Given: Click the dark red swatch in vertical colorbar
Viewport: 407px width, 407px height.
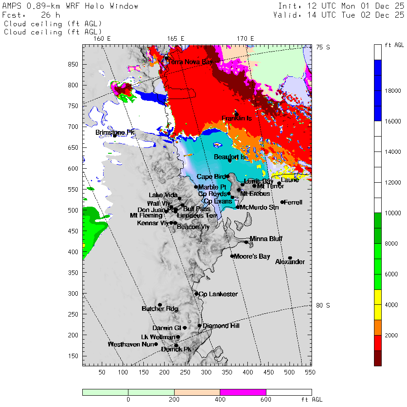Looking at the screenshot, I should click(378, 358).
